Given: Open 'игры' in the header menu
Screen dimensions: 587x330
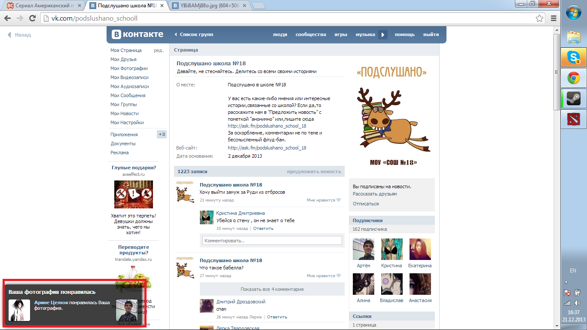Looking at the screenshot, I should point(341,35).
